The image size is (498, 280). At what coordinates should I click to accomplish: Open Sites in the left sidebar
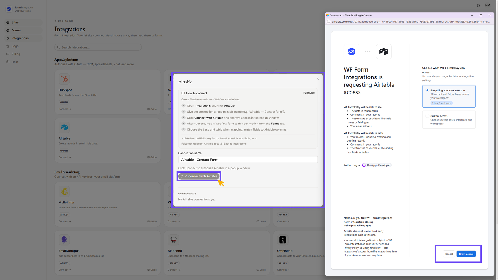click(x=23, y=22)
